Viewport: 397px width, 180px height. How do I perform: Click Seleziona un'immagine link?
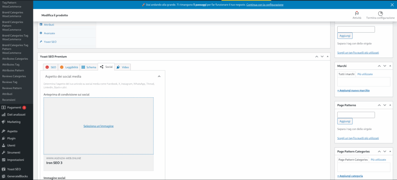(98, 126)
